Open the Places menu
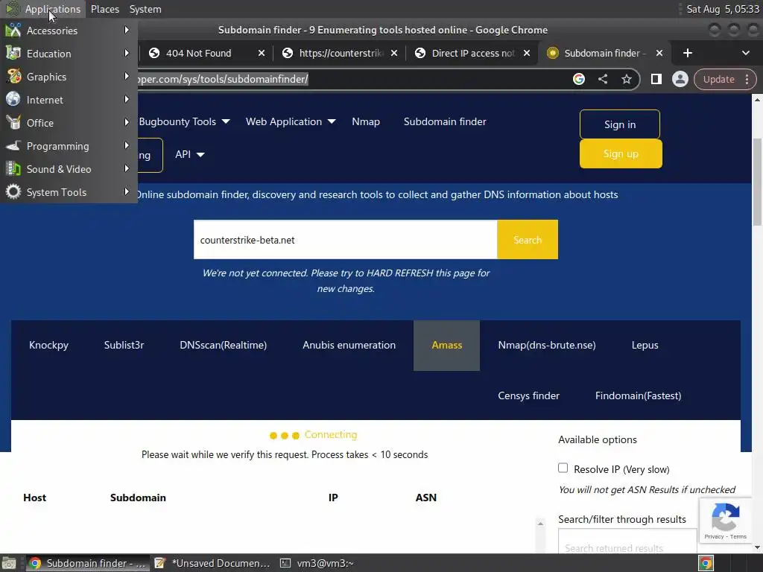This screenshot has width=763, height=572. 104,9
